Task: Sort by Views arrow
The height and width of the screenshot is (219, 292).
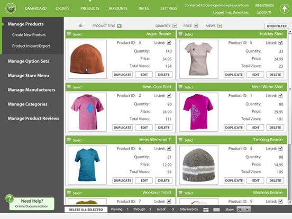Action: [220, 26]
